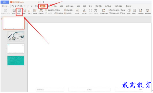
Task: Click the Save icon in quick access toolbar
Action: pyautogui.click(x=12, y=6)
